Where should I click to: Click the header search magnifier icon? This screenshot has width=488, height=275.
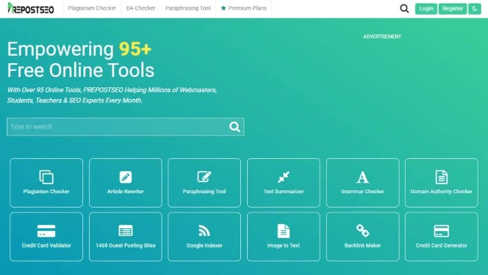(404, 8)
